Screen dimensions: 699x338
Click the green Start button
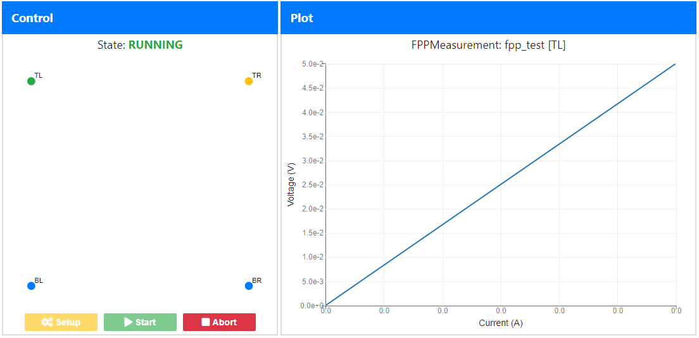coord(140,322)
